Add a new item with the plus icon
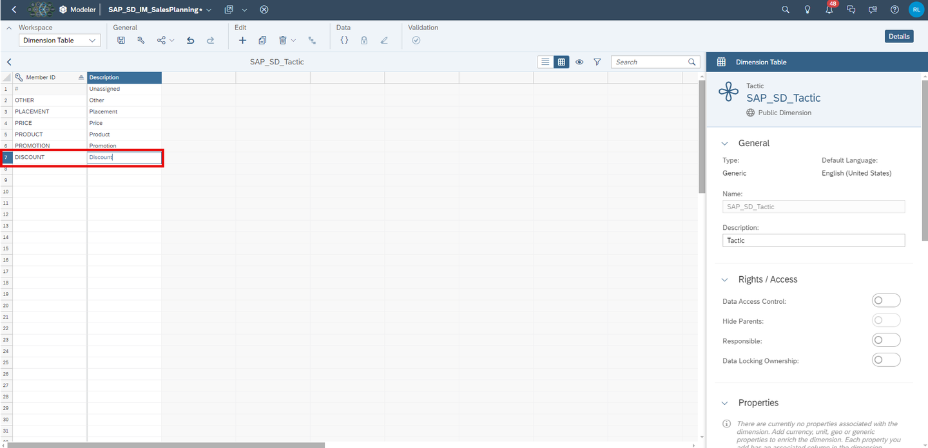928x448 pixels. [242, 41]
